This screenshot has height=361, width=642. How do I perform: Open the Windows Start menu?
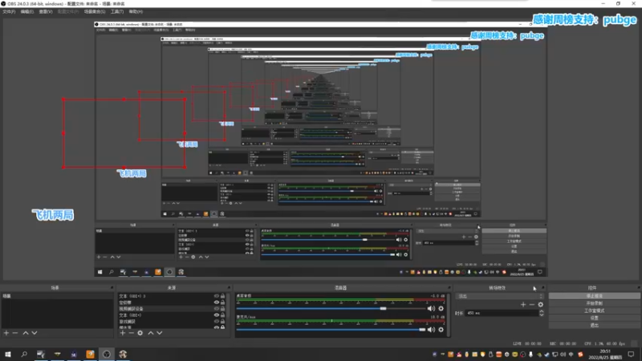click(8, 355)
